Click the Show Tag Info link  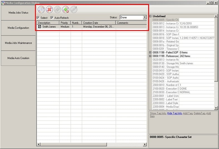point(158,113)
